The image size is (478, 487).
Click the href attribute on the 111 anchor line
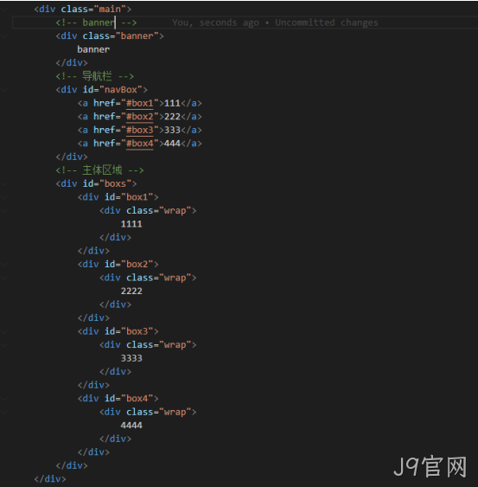coord(104,103)
